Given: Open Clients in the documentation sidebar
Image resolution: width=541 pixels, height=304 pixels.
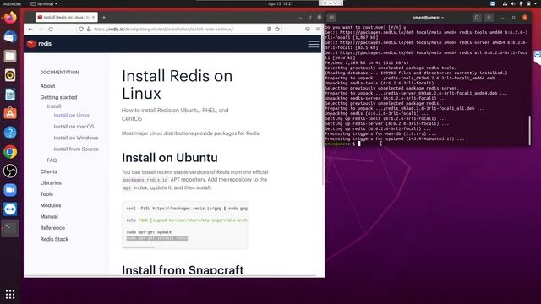Looking at the screenshot, I should 49,171.
